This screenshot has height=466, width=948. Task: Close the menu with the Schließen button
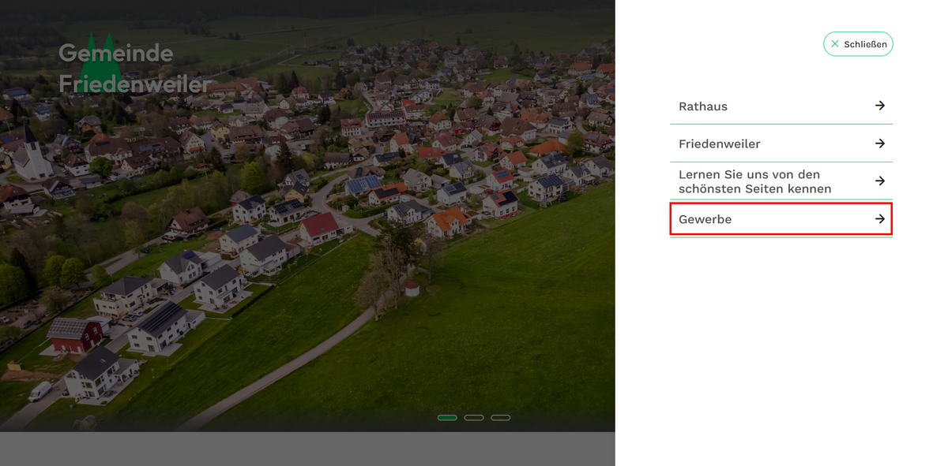coord(858,44)
